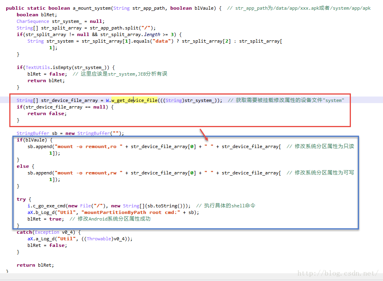Screen dimensions: 383x281
Task: Click the comment mentioning JEB
Action: pos(120,74)
